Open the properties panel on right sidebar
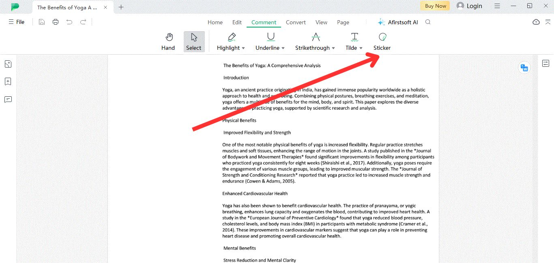The image size is (554, 263). pos(545,63)
